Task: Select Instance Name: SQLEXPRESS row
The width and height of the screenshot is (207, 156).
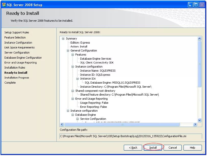Action: [x=98, y=71]
